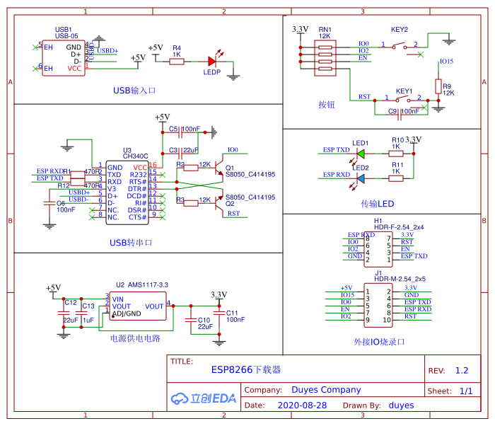The height and width of the screenshot is (426, 495).
Task: Select the RN1 12K resistor network
Action: point(325,58)
